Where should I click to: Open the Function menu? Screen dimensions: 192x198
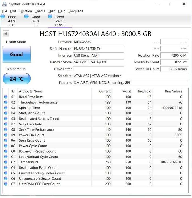[26, 11]
